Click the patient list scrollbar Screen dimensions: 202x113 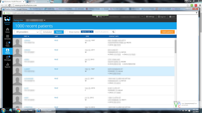[x=176, y=46]
